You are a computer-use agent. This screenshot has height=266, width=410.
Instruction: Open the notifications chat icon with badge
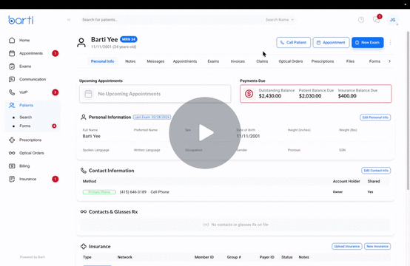376,19
